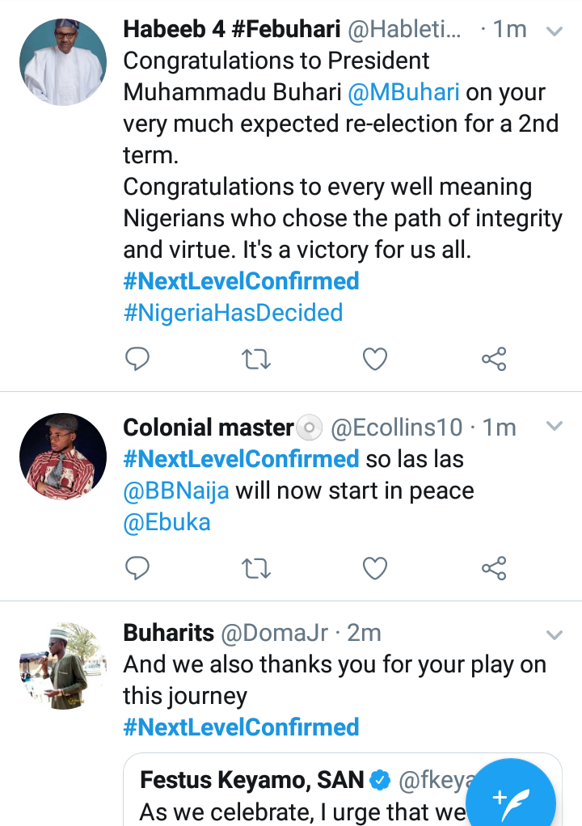
Task: Open options chevron on Buharits' tweet
Action: [x=555, y=634]
